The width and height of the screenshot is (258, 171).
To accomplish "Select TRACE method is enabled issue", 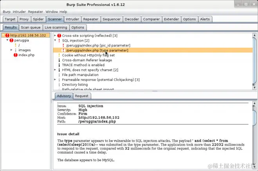I will click(x=83, y=65).
